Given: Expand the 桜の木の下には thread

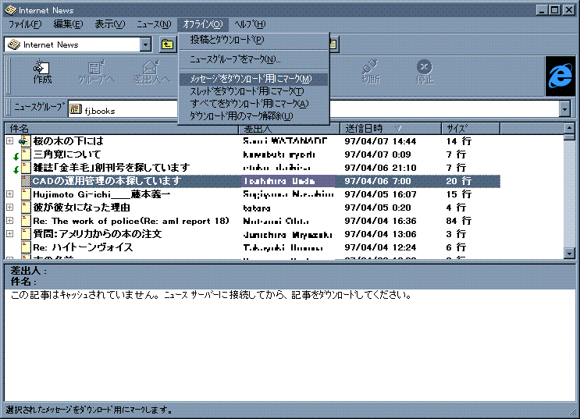Looking at the screenshot, I should pos(9,141).
